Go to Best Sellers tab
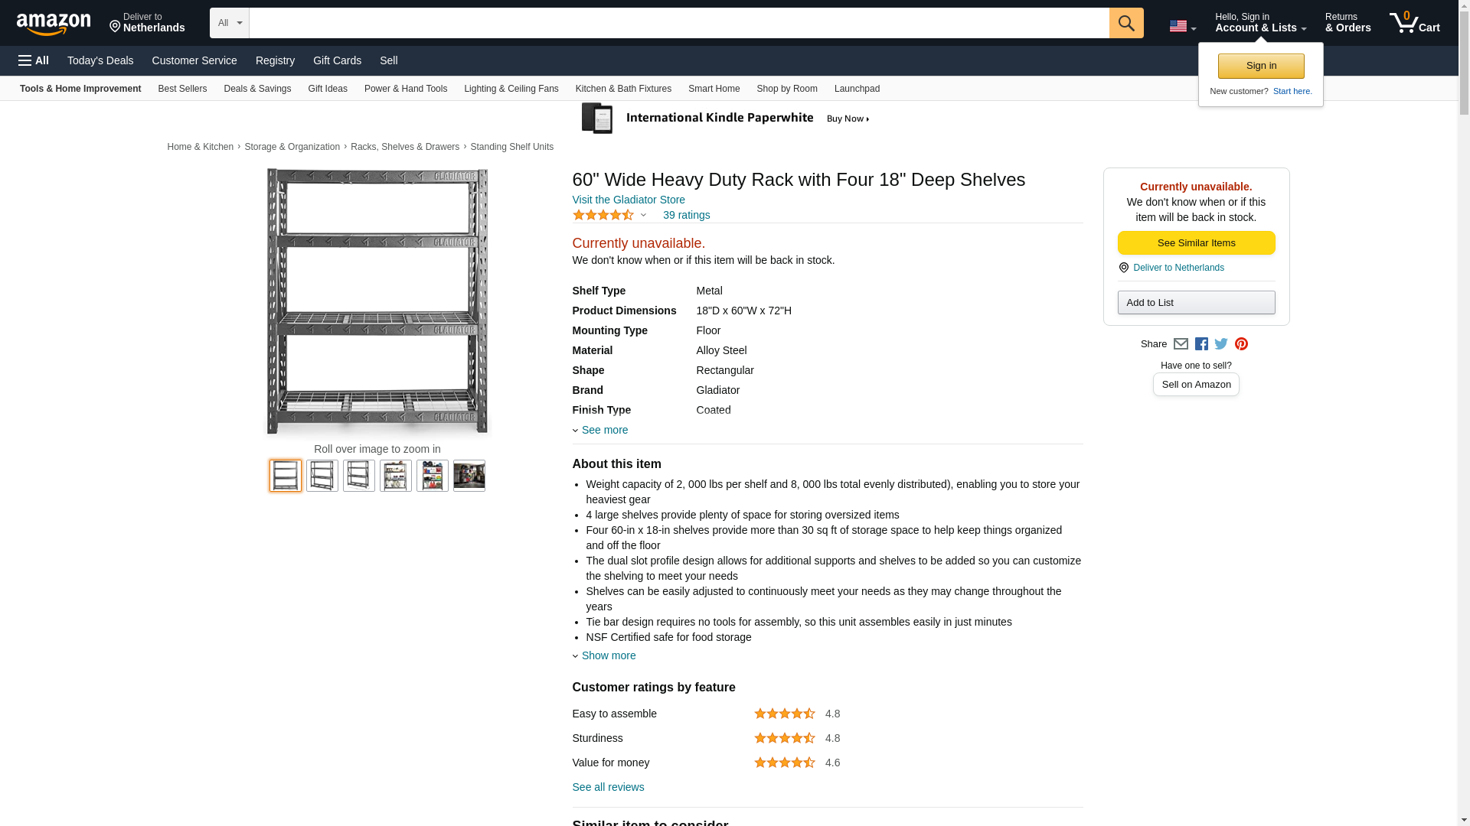The image size is (1470, 826). pos(182,89)
